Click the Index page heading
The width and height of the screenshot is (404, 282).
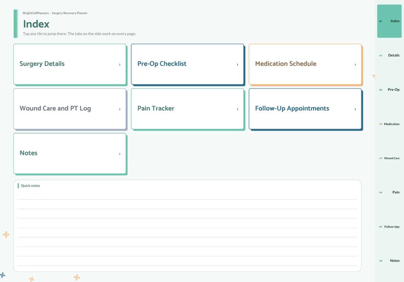(36, 24)
